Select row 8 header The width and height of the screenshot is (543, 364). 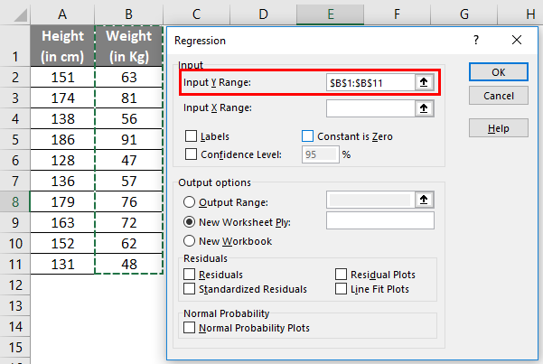tap(14, 201)
